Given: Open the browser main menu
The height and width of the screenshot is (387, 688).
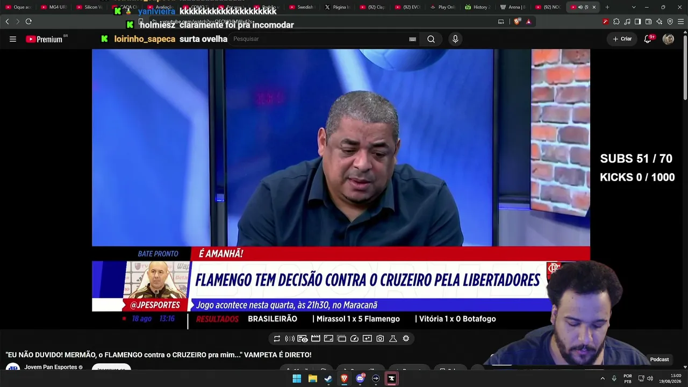Looking at the screenshot, I should point(680,21).
